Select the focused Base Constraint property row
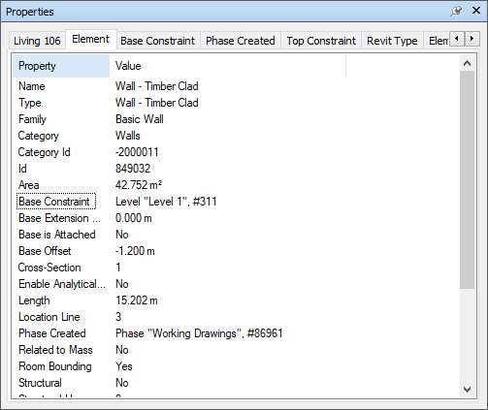The height and width of the screenshot is (410, 488). [x=56, y=202]
